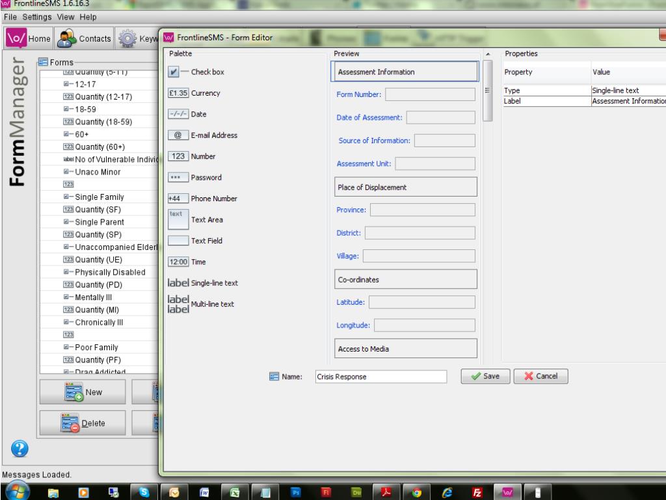Click the Form Number preview field
666x500 pixels.
[431, 94]
